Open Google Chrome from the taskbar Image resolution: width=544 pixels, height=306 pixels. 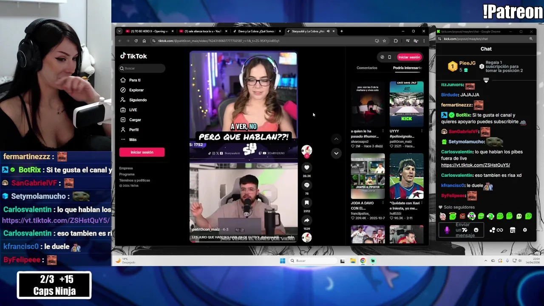click(363, 261)
